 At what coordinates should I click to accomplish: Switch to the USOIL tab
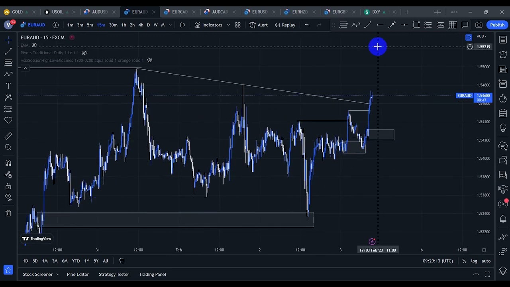pyautogui.click(x=57, y=12)
